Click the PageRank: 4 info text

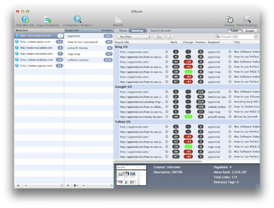click(x=222, y=167)
